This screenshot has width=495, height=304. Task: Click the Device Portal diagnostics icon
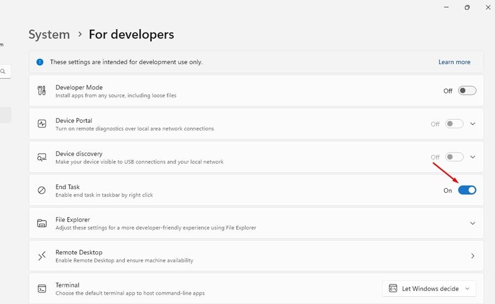pos(42,124)
